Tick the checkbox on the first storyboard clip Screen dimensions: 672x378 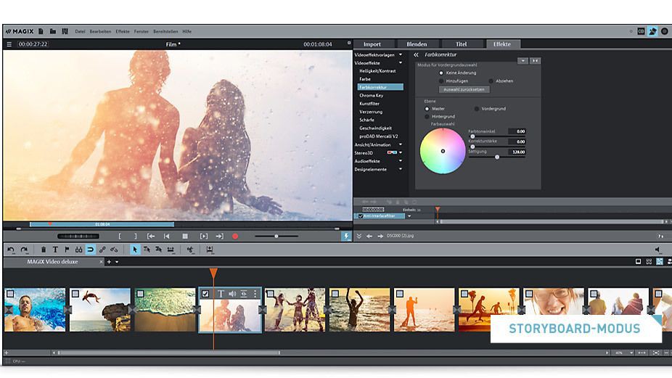click(x=9, y=294)
